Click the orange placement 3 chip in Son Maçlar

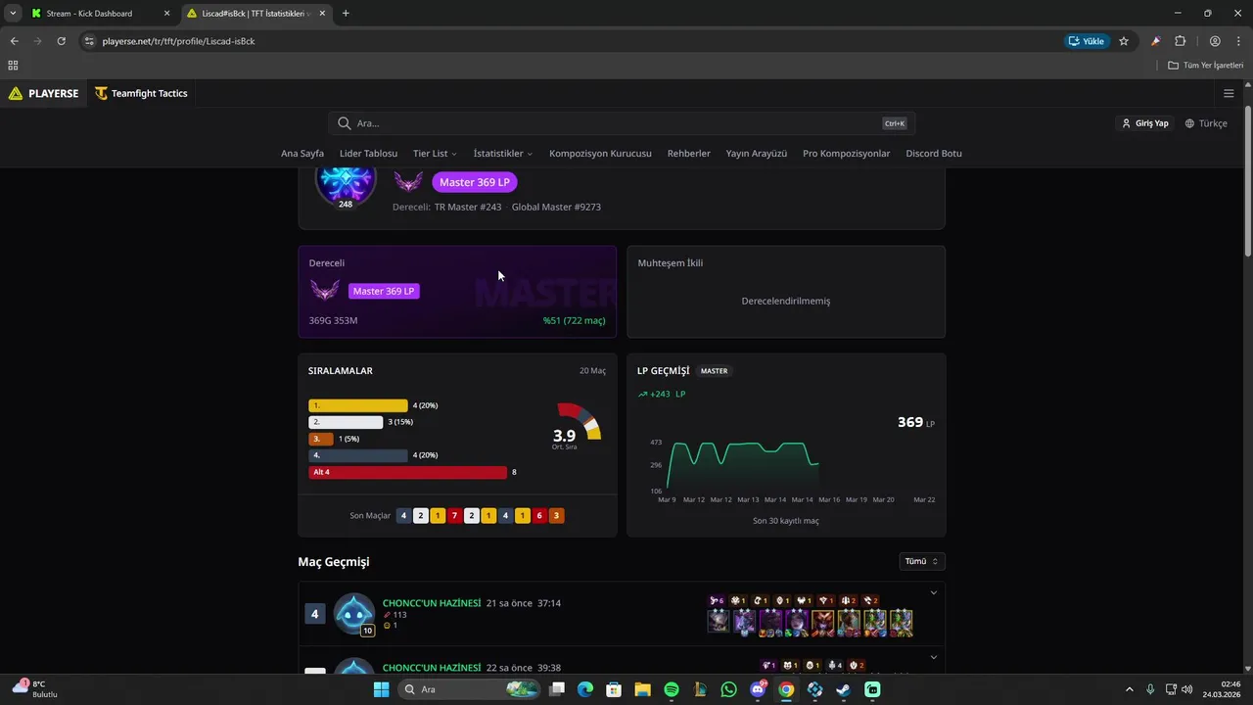click(x=556, y=516)
